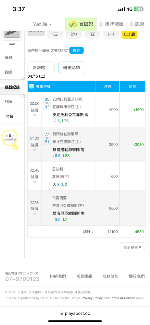Open the Privacy Policy link
Screen dimensions: 150x325
(x=92, y=298)
